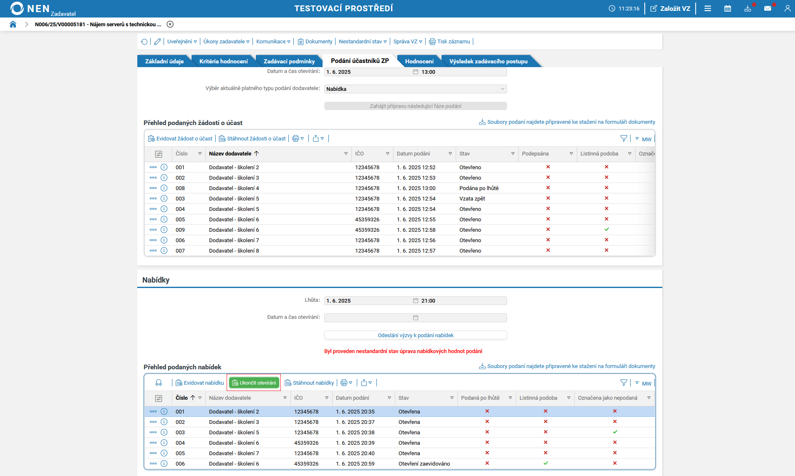Open column settings in the offers table
The height and width of the screenshot is (476, 795).
(x=159, y=398)
